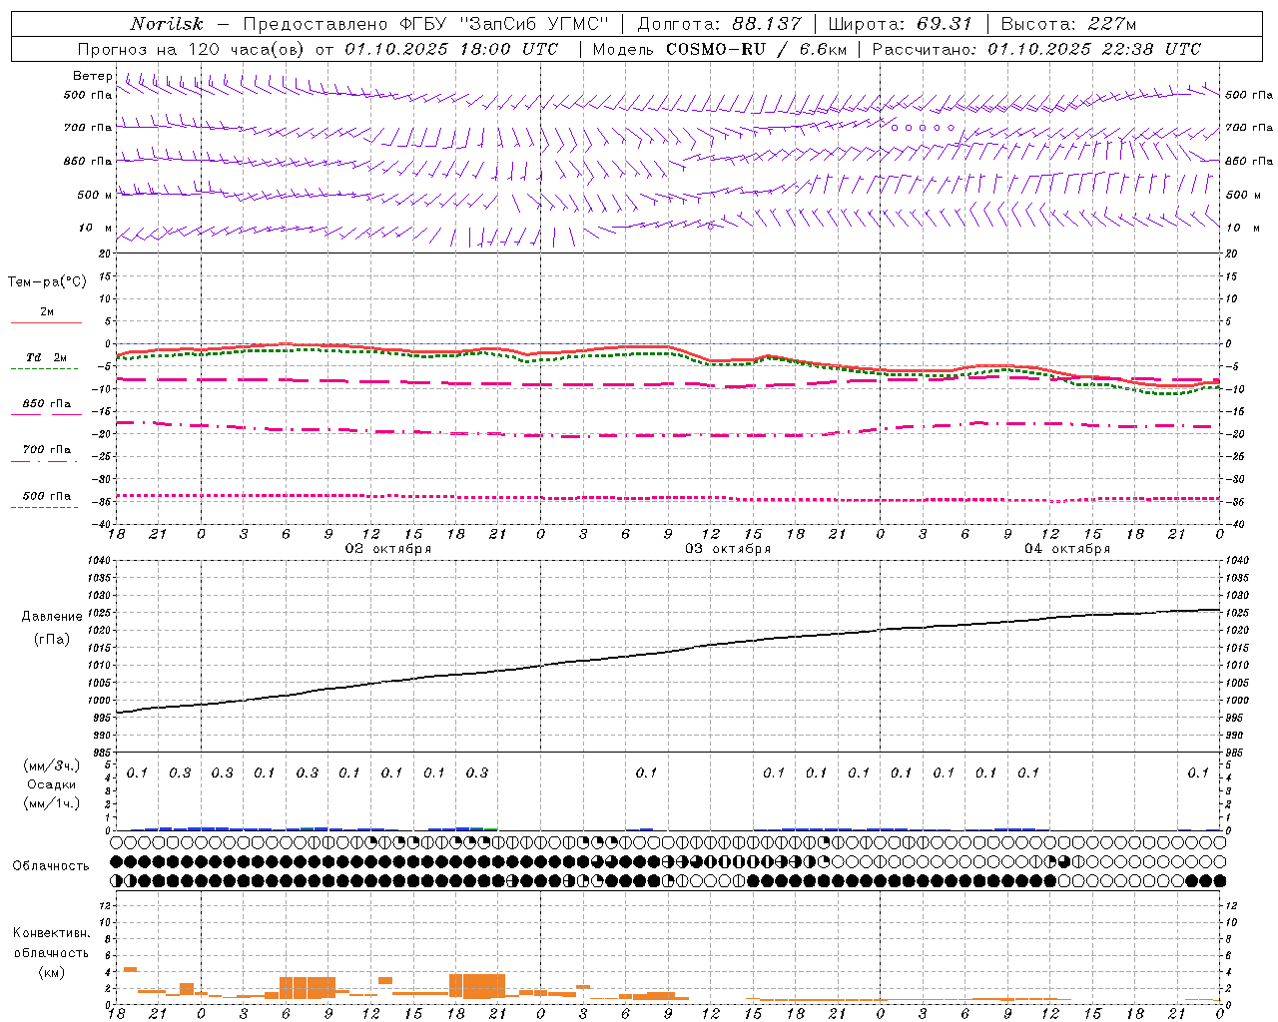Click the '02 октября' date label
Viewport: 1278px width, 1022px height.
coord(388,549)
